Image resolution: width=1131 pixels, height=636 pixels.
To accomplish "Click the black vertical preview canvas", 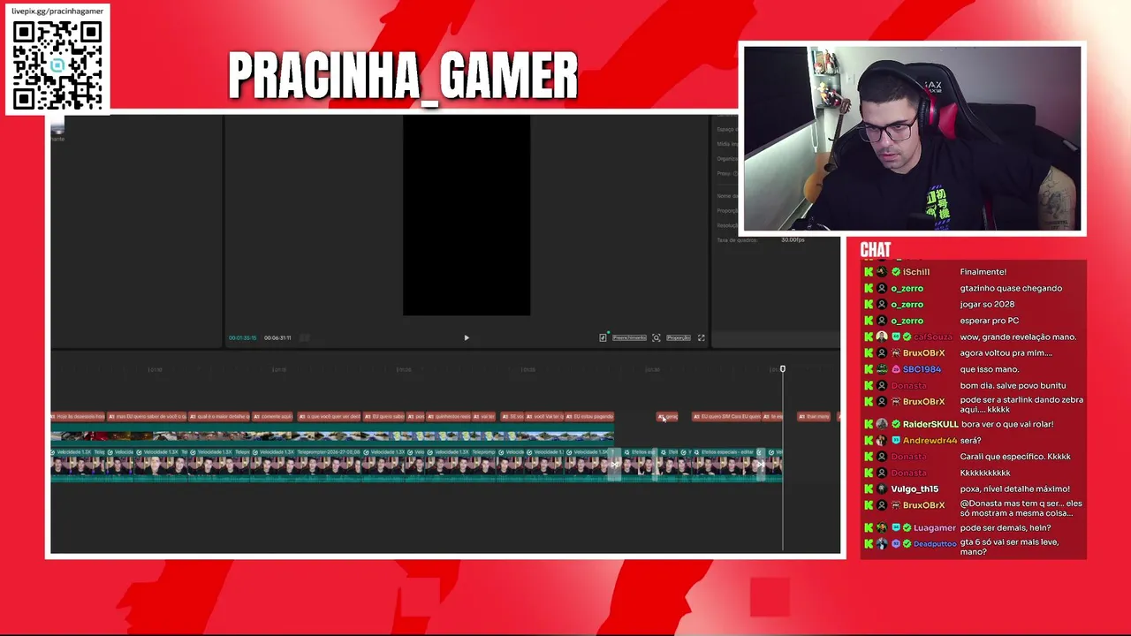I will [467, 216].
